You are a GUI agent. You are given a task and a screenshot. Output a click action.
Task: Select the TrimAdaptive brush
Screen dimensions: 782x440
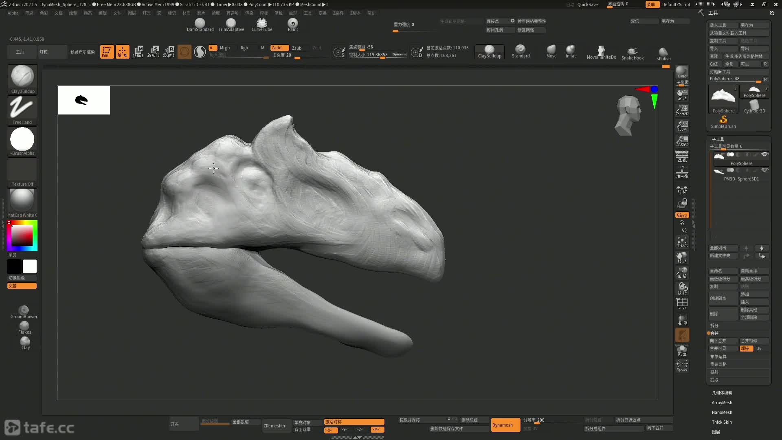pos(231,24)
